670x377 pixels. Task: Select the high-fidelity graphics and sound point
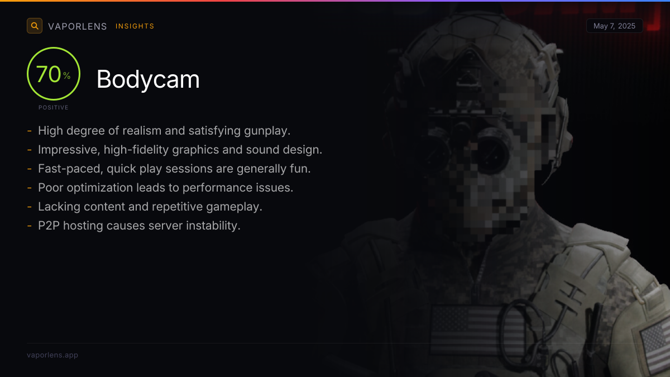tap(180, 150)
